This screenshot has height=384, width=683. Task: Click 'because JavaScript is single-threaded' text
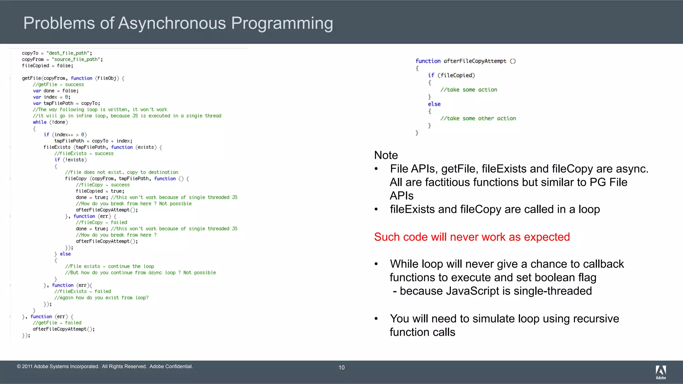click(492, 291)
